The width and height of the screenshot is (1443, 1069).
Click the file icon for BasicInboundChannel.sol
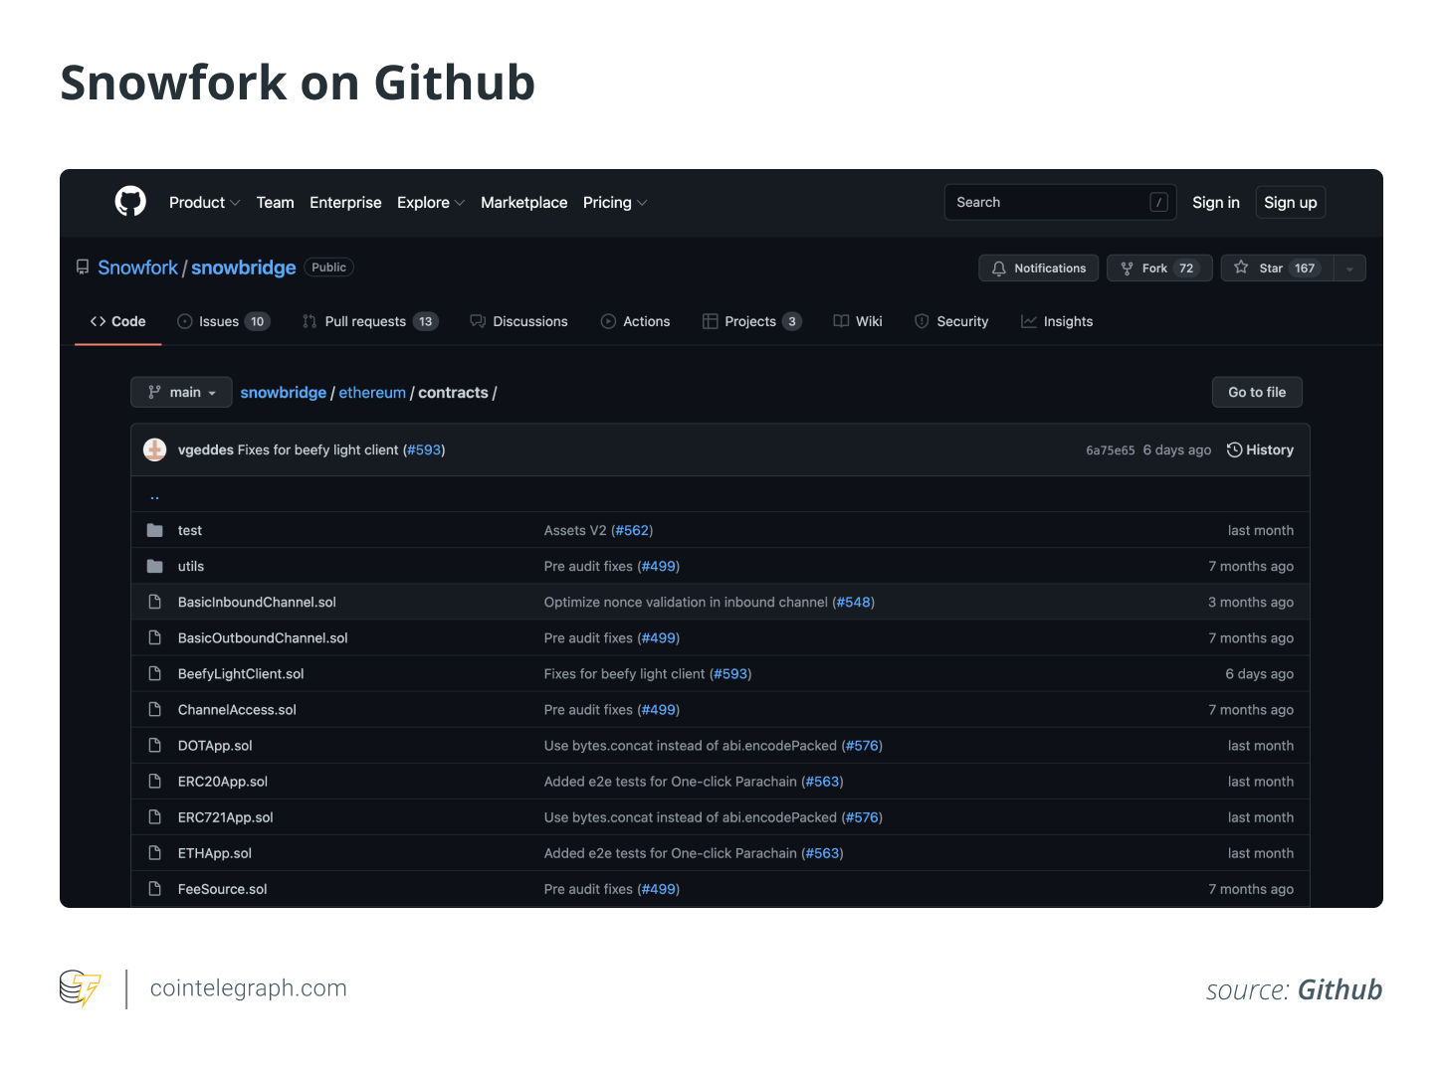pos(155,602)
